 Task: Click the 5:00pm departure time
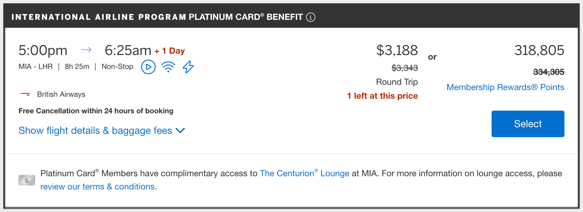coord(43,50)
